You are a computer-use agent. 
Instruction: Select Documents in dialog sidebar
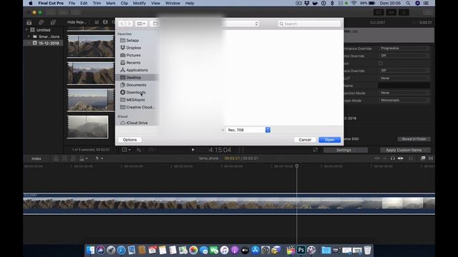pos(137,85)
